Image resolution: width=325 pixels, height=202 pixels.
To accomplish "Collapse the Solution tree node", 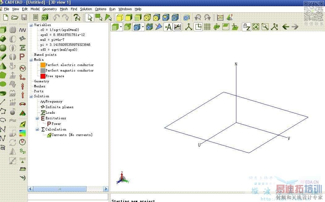I will click(31, 96).
